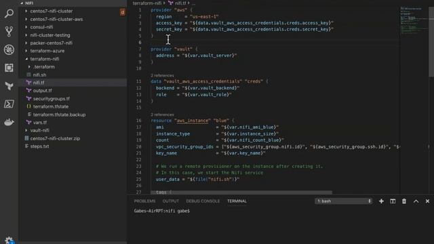Open the PowerShell activity bar icon
The width and height of the screenshot is (434, 244).
(9, 104)
